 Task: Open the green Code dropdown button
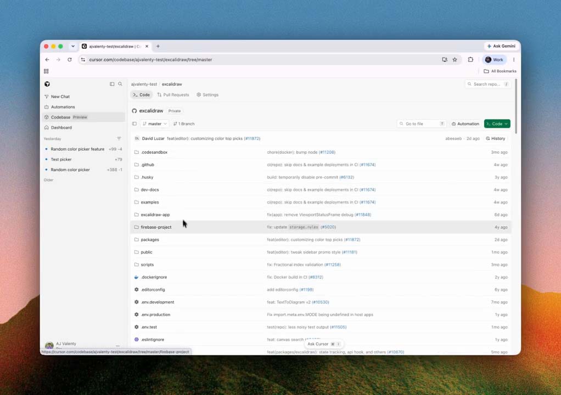coord(497,123)
